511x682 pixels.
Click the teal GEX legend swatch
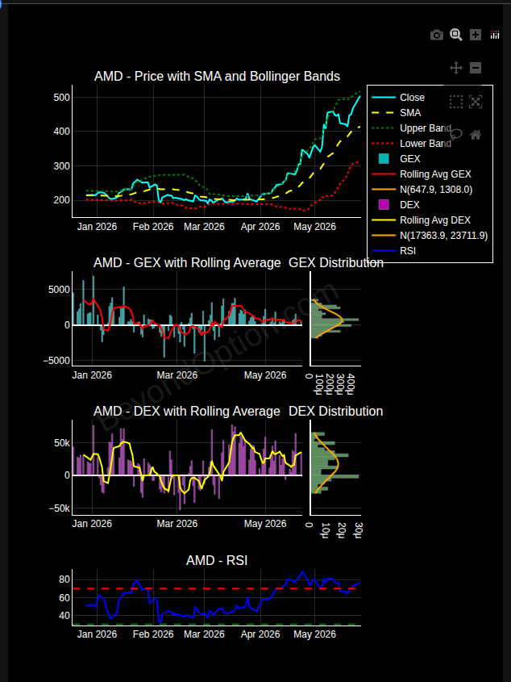[384, 159]
